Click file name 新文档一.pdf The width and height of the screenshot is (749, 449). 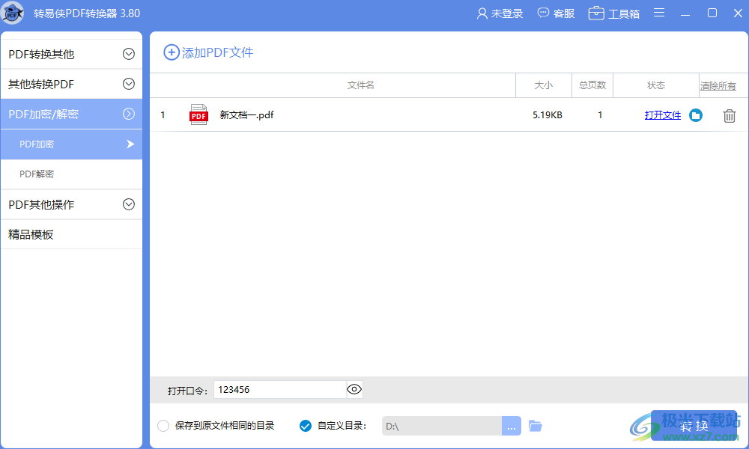pos(246,114)
